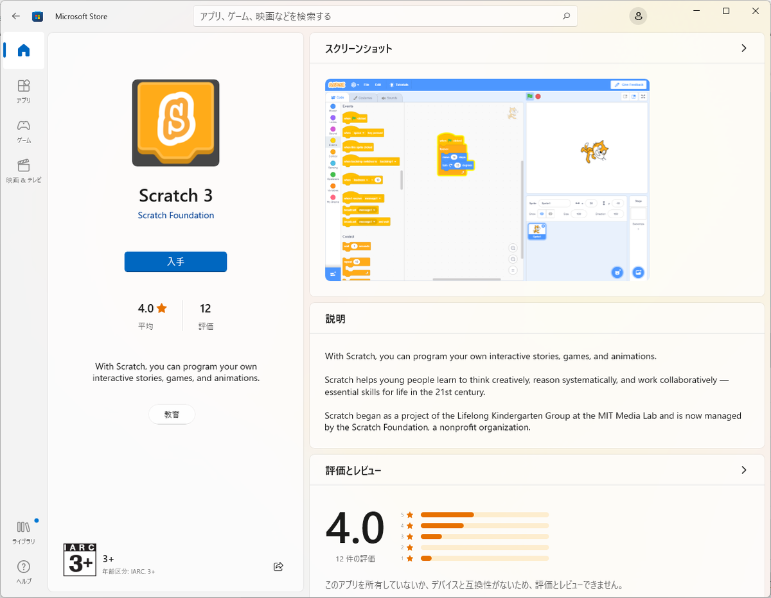Click the 12 評価 ratings count
This screenshot has height=598, width=771.
coord(206,316)
